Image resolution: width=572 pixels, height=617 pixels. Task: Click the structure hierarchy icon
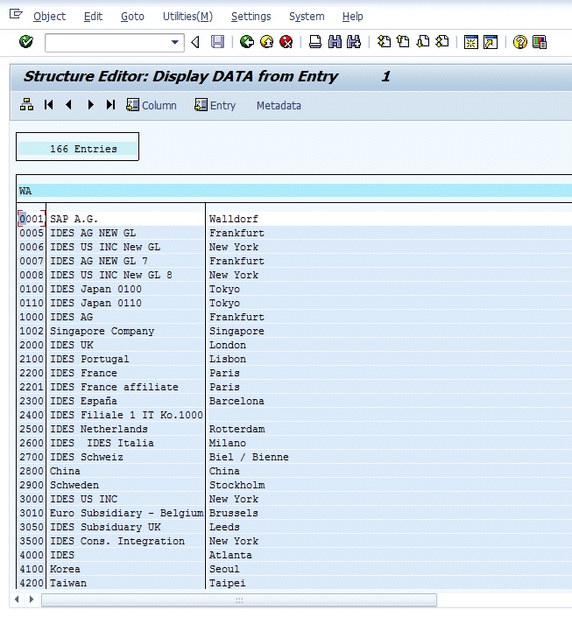26,105
